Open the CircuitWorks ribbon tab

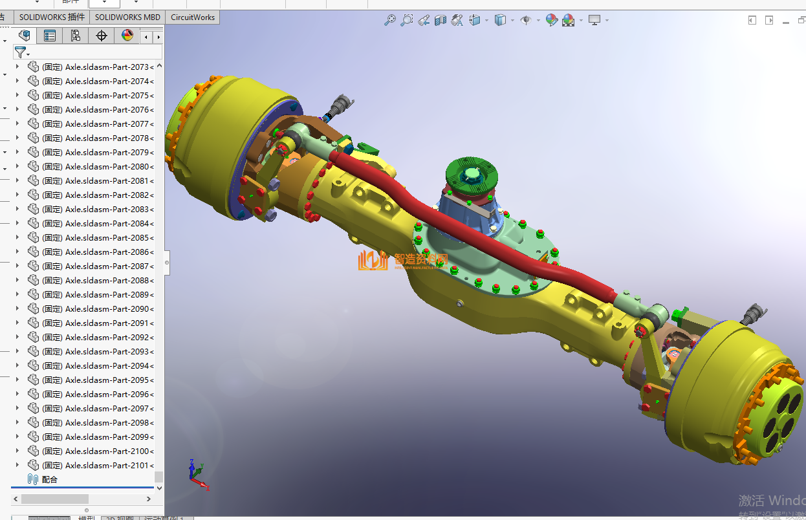pyautogui.click(x=193, y=17)
